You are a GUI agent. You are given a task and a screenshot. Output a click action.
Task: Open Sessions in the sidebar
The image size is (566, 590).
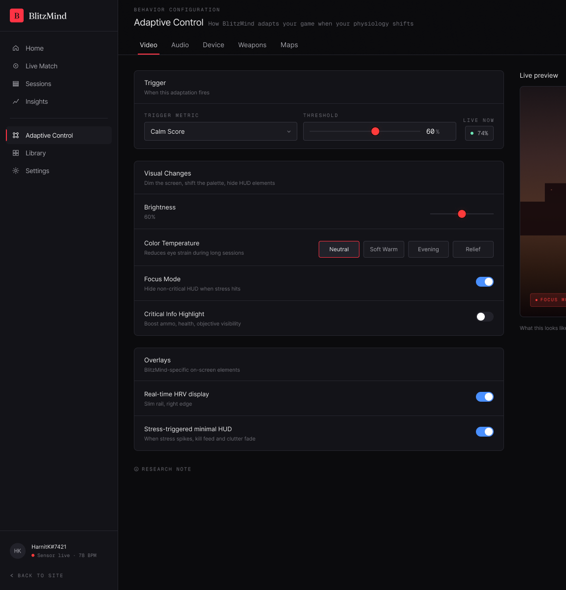click(x=59, y=84)
